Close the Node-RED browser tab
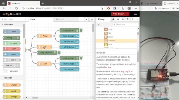This screenshot has height=100, width=179. pos(38,4)
